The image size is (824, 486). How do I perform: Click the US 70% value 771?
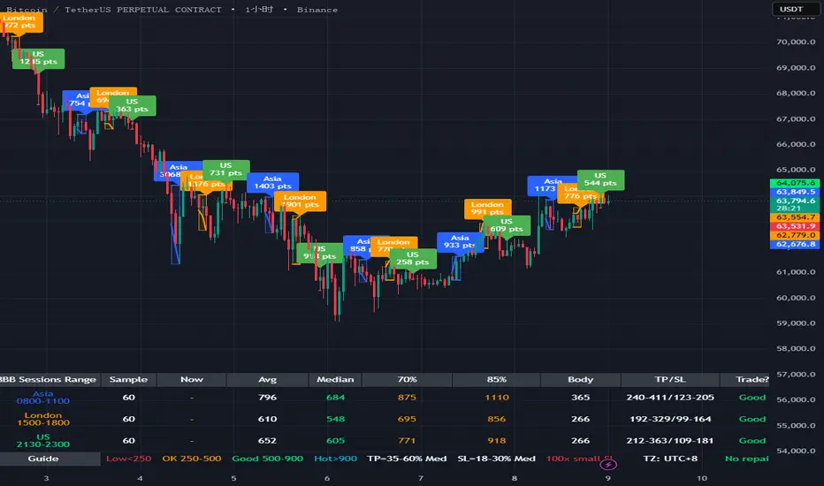(x=407, y=440)
